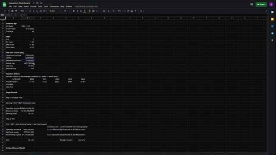This screenshot has height=155, width=276.
Task: Open the vertical align dropdown
Action: (x=110, y=11)
